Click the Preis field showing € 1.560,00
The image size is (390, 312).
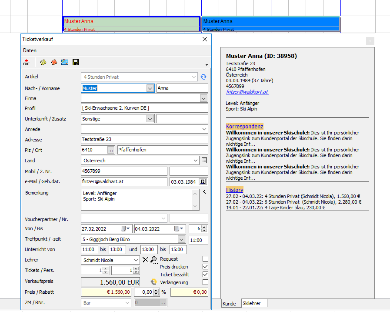pyautogui.click(x=107, y=292)
